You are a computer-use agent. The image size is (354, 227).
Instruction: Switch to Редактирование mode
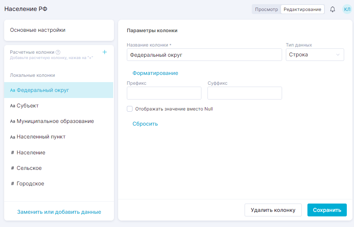click(302, 9)
